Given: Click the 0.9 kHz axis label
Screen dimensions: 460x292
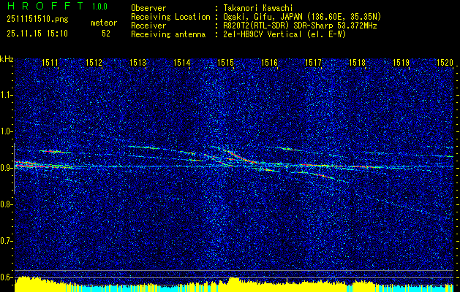Looking at the screenshot, I should pos(6,168).
